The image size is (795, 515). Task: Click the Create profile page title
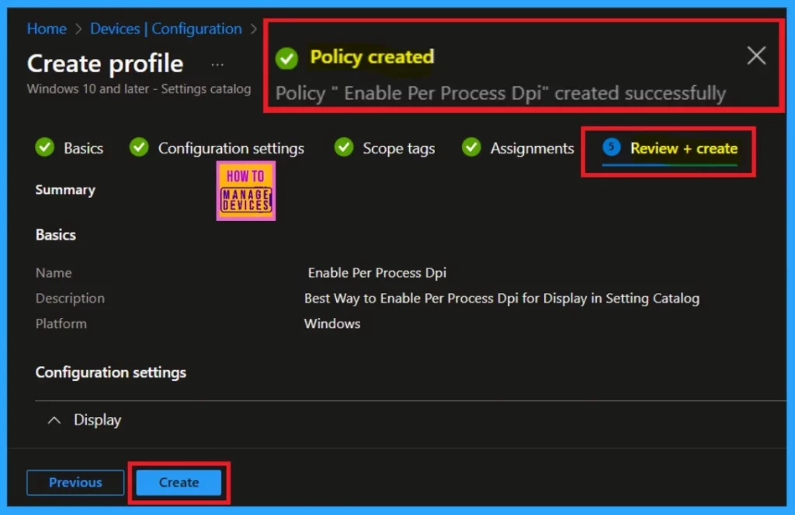pos(105,64)
